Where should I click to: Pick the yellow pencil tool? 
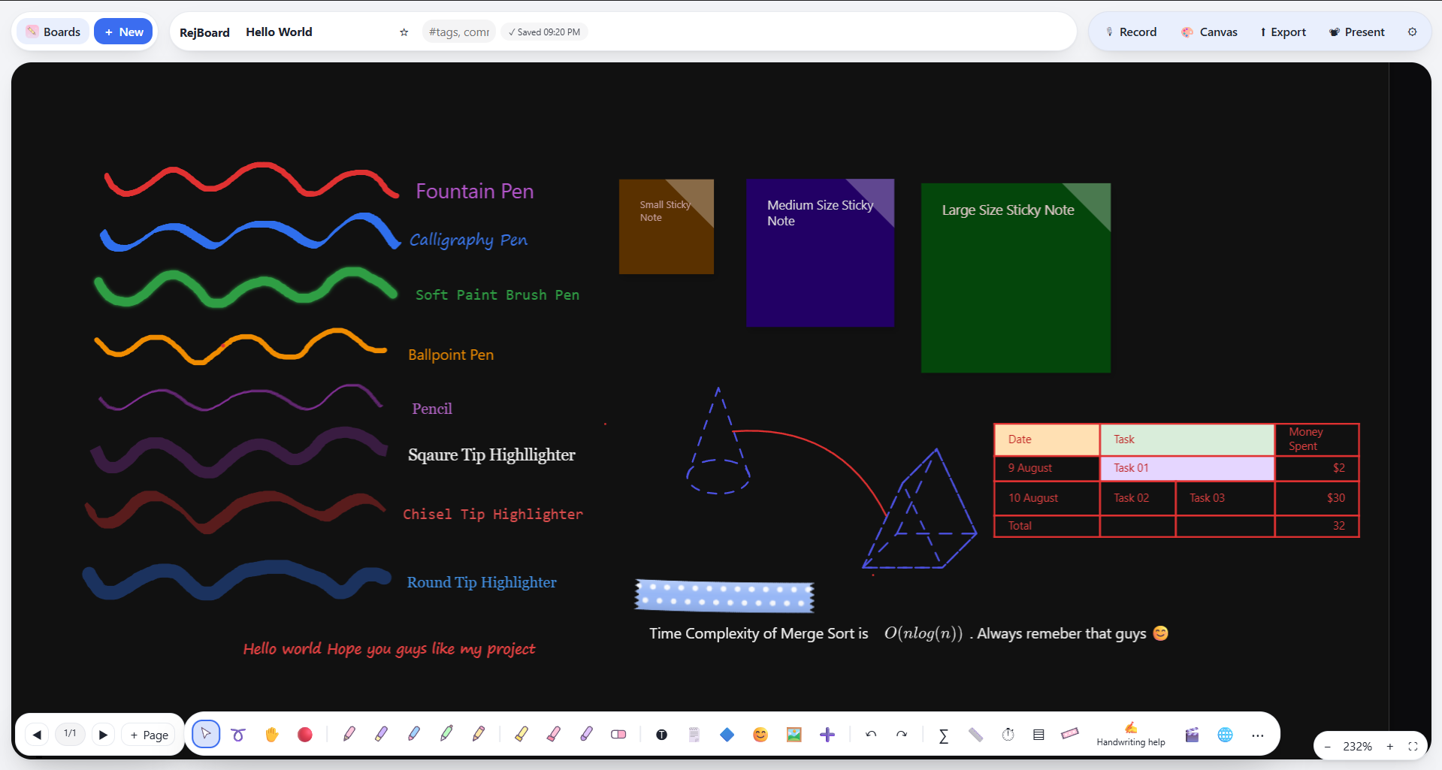pyautogui.click(x=479, y=734)
